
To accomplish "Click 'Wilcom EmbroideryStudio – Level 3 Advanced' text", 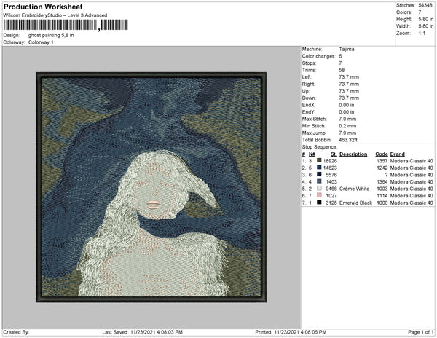I will pos(55,15).
